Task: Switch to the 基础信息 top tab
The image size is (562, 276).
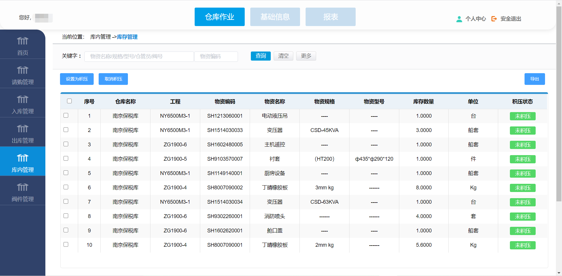Action: pyautogui.click(x=275, y=17)
